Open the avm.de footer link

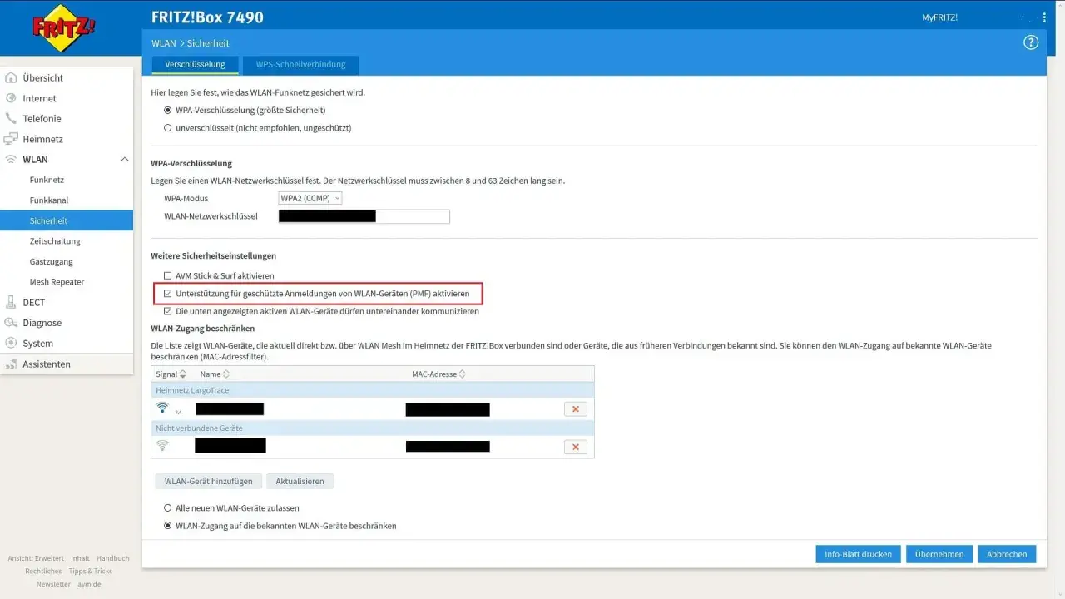coord(88,584)
